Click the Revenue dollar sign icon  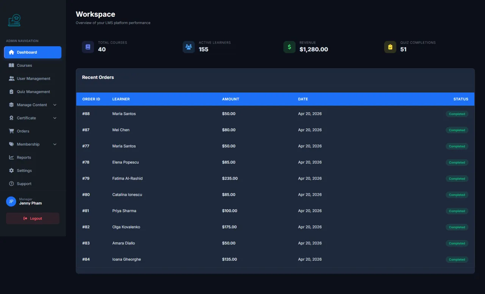tap(289, 47)
